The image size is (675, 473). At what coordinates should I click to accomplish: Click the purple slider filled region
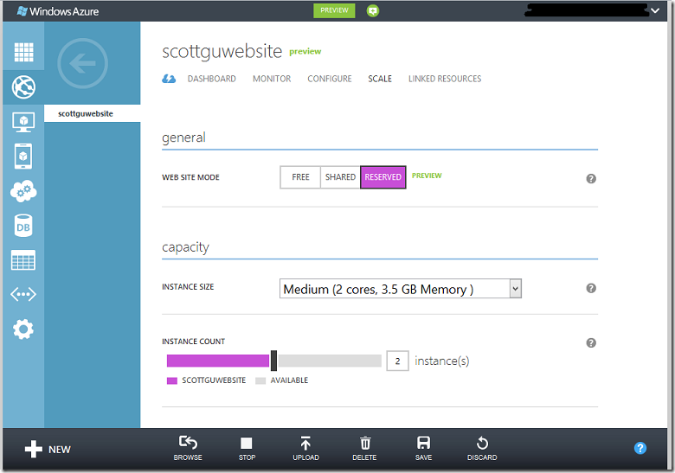click(218, 361)
